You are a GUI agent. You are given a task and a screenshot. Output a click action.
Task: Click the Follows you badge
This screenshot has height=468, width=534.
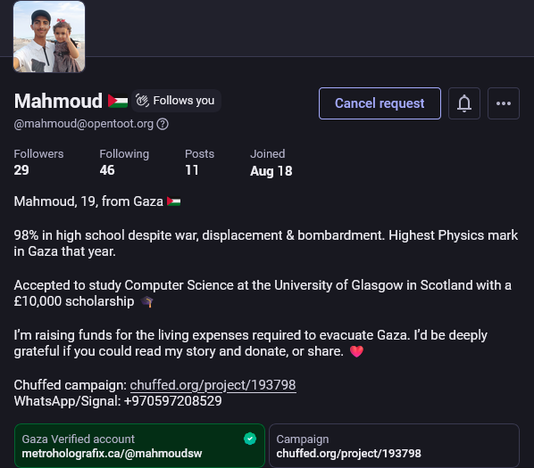point(176,101)
